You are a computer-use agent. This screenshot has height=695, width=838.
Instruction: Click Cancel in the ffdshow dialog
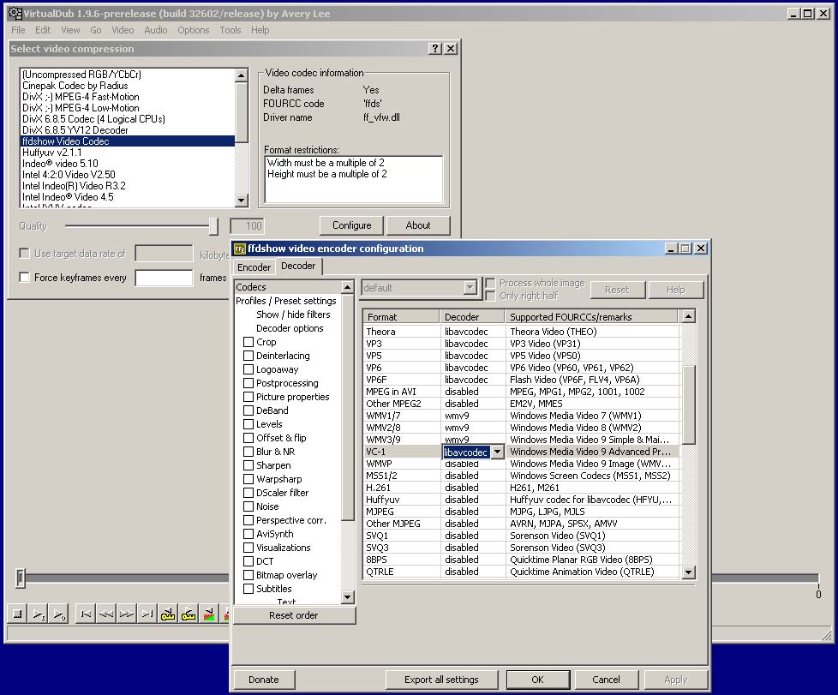[x=606, y=680]
